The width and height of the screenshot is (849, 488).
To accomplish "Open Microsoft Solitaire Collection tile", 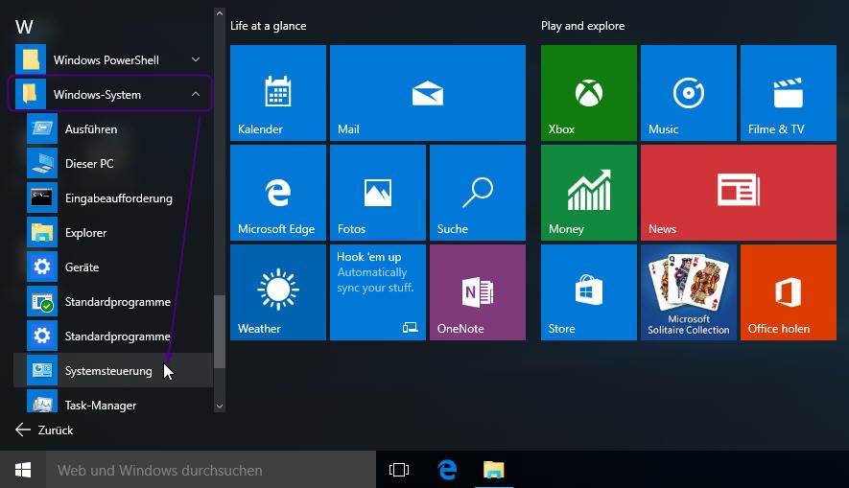I will (x=688, y=292).
